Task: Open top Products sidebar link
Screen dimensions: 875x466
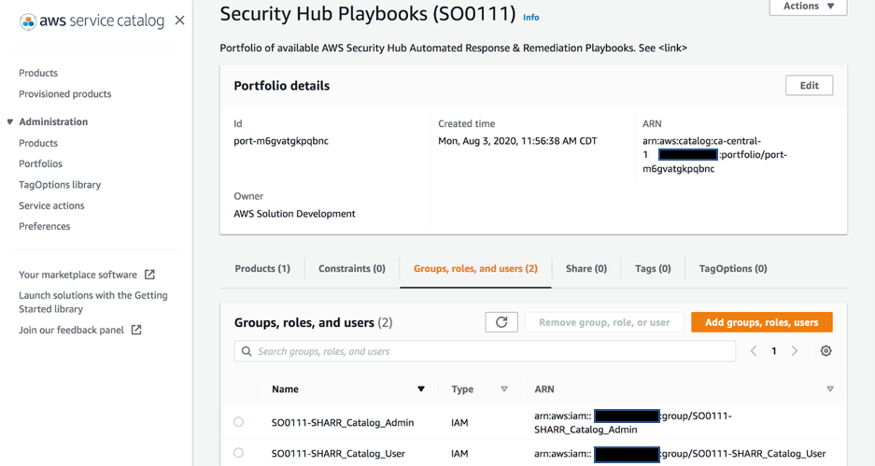Action: [38, 73]
